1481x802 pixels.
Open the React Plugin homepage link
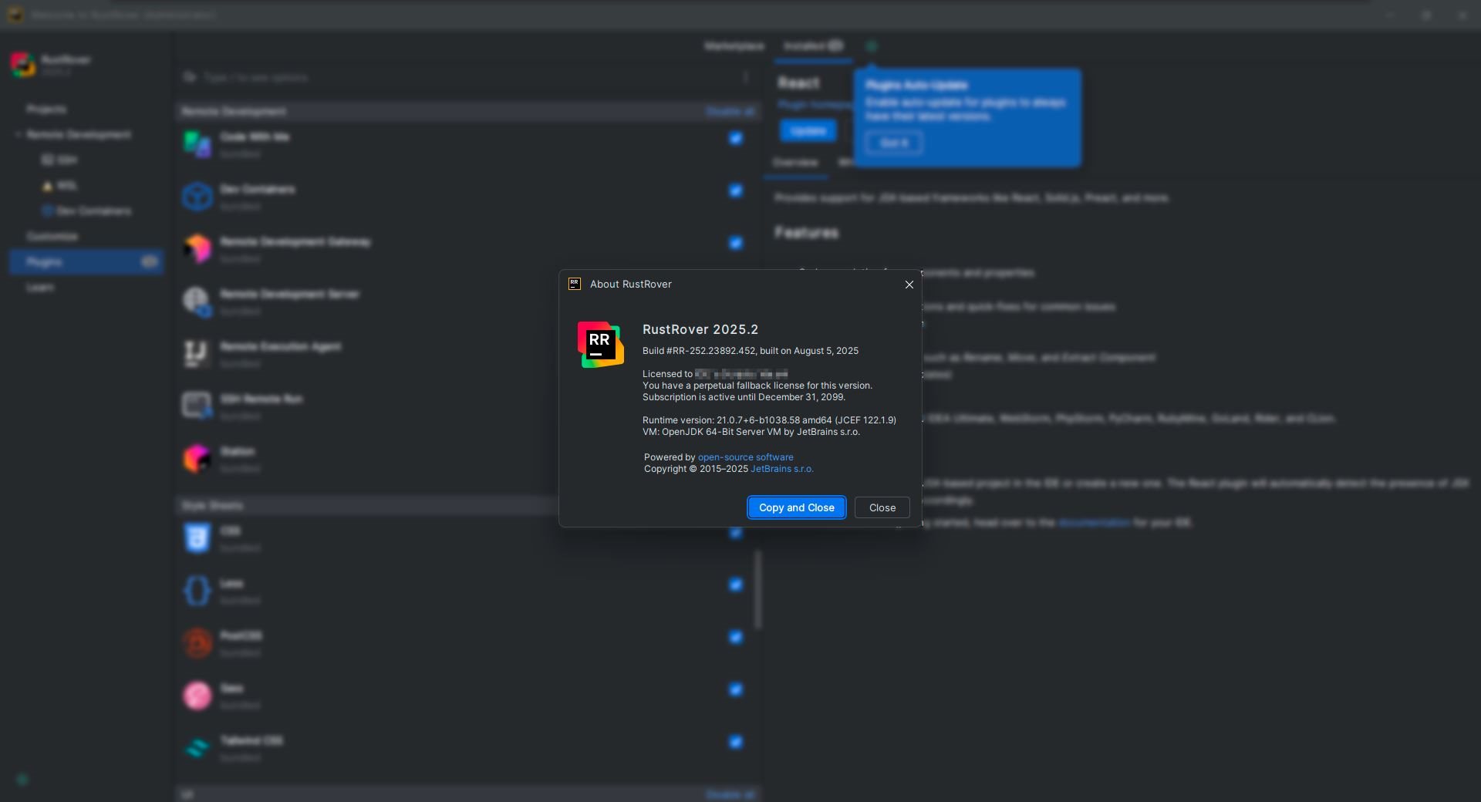tap(815, 105)
